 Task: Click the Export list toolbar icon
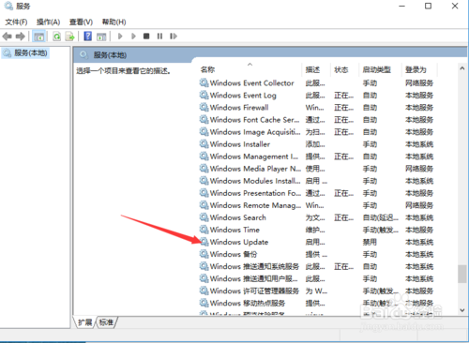(69, 37)
